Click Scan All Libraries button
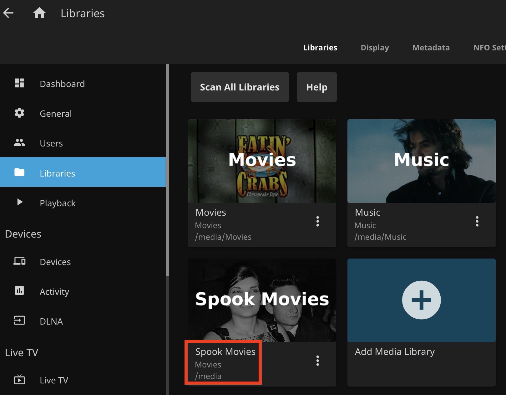 click(240, 87)
